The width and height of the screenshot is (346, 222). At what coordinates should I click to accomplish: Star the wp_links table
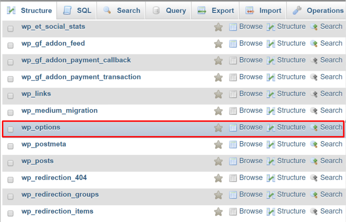point(218,94)
